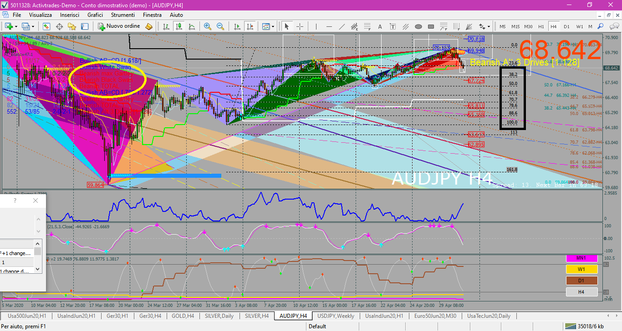This screenshot has height=331, width=622.
Task: Expand the new chart dropdown arrow
Action: 16,26
